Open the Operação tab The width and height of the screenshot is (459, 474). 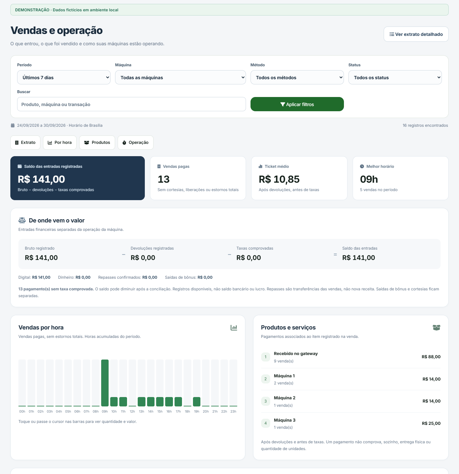tap(135, 143)
